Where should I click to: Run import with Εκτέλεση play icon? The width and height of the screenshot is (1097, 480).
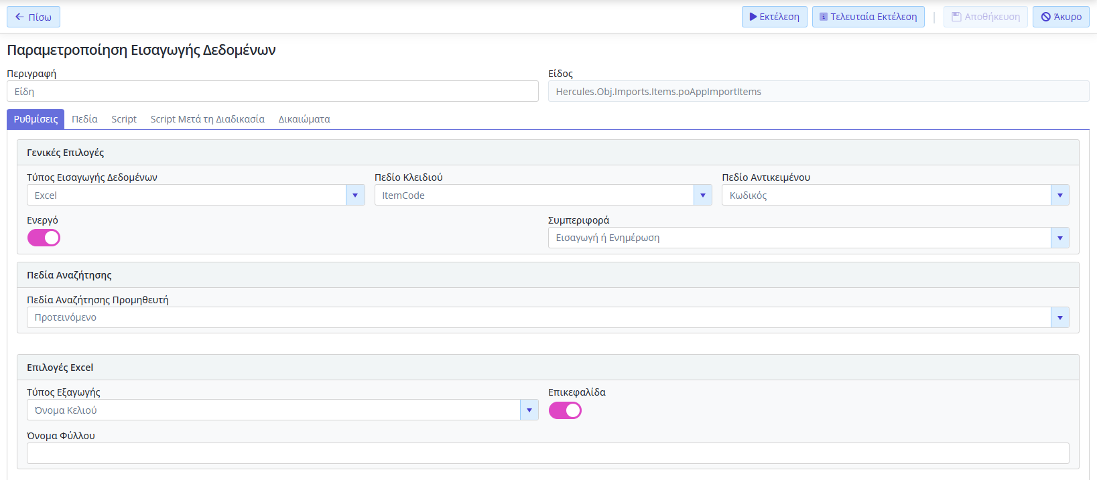pyautogui.click(x=774, y=17)
